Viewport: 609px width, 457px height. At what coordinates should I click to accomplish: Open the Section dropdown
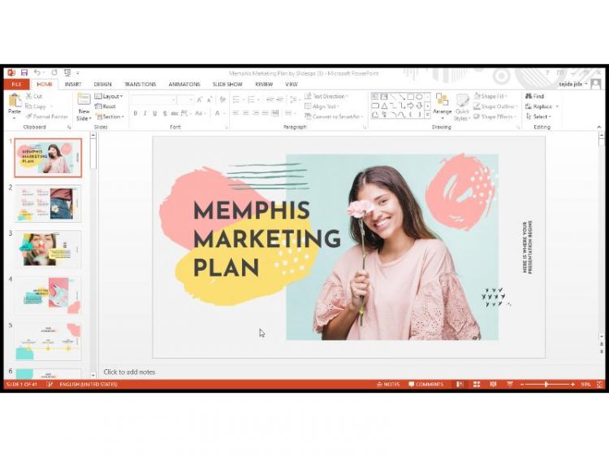click(x=110, y=116)
